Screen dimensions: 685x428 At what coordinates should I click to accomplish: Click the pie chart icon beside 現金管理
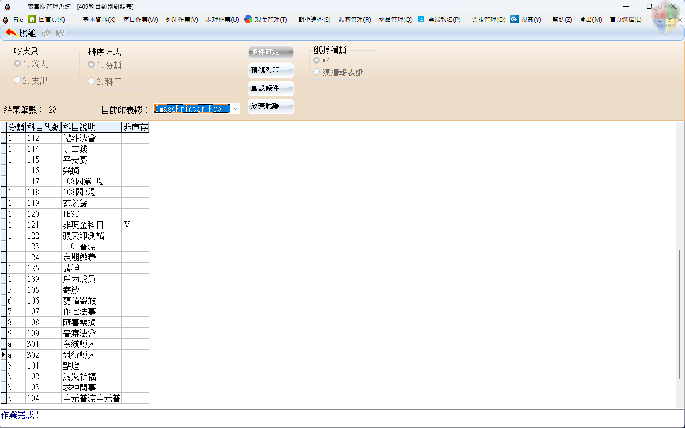point(248,19)
